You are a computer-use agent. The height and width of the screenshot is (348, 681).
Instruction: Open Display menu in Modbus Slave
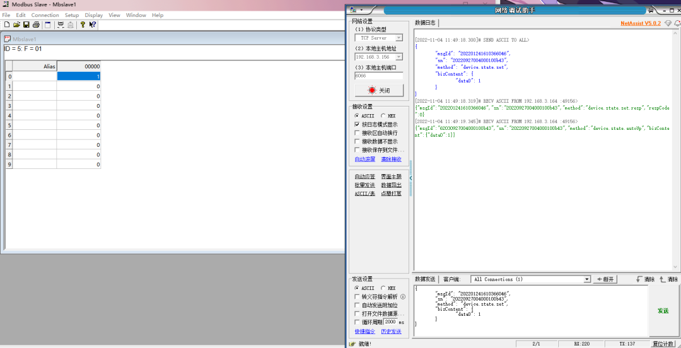tap(94, 15)
